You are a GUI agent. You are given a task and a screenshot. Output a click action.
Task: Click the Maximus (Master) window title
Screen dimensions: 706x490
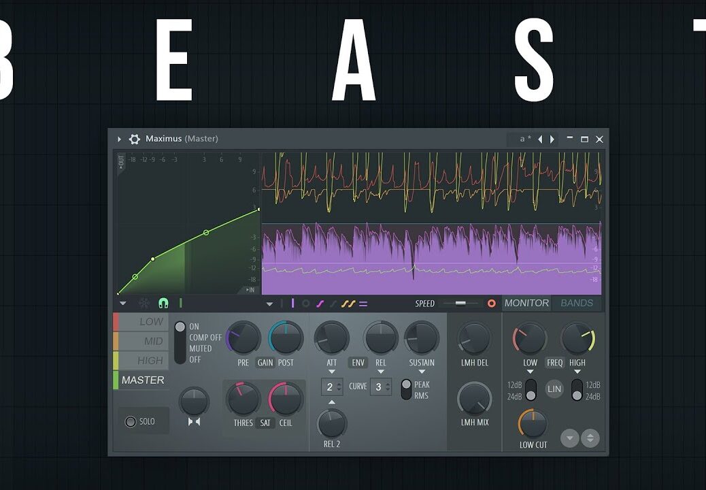tap(182, 139)
